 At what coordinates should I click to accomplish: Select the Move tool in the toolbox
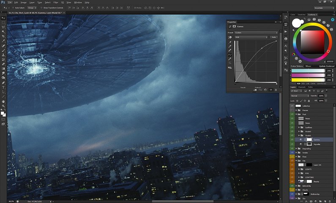(x=3, y=18)
